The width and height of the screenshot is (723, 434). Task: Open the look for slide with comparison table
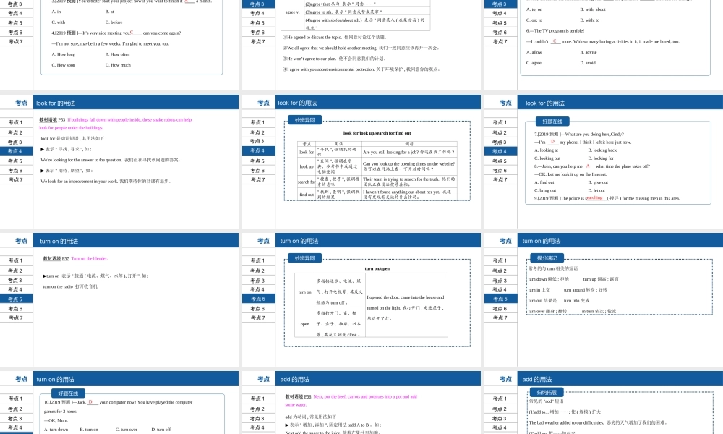[x=361, y=161]
